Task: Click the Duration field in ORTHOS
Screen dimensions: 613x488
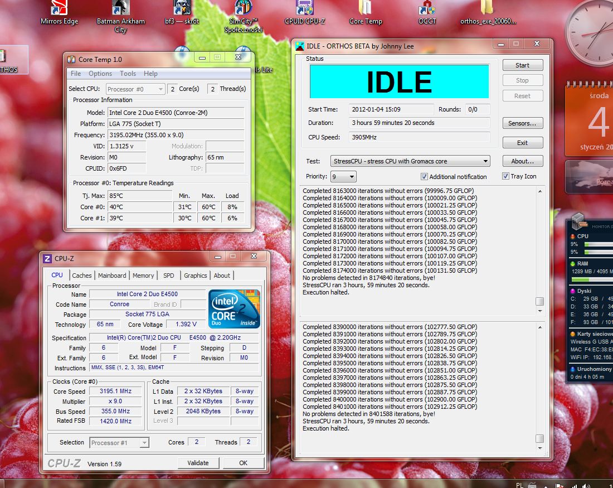Action: (419, 123)
